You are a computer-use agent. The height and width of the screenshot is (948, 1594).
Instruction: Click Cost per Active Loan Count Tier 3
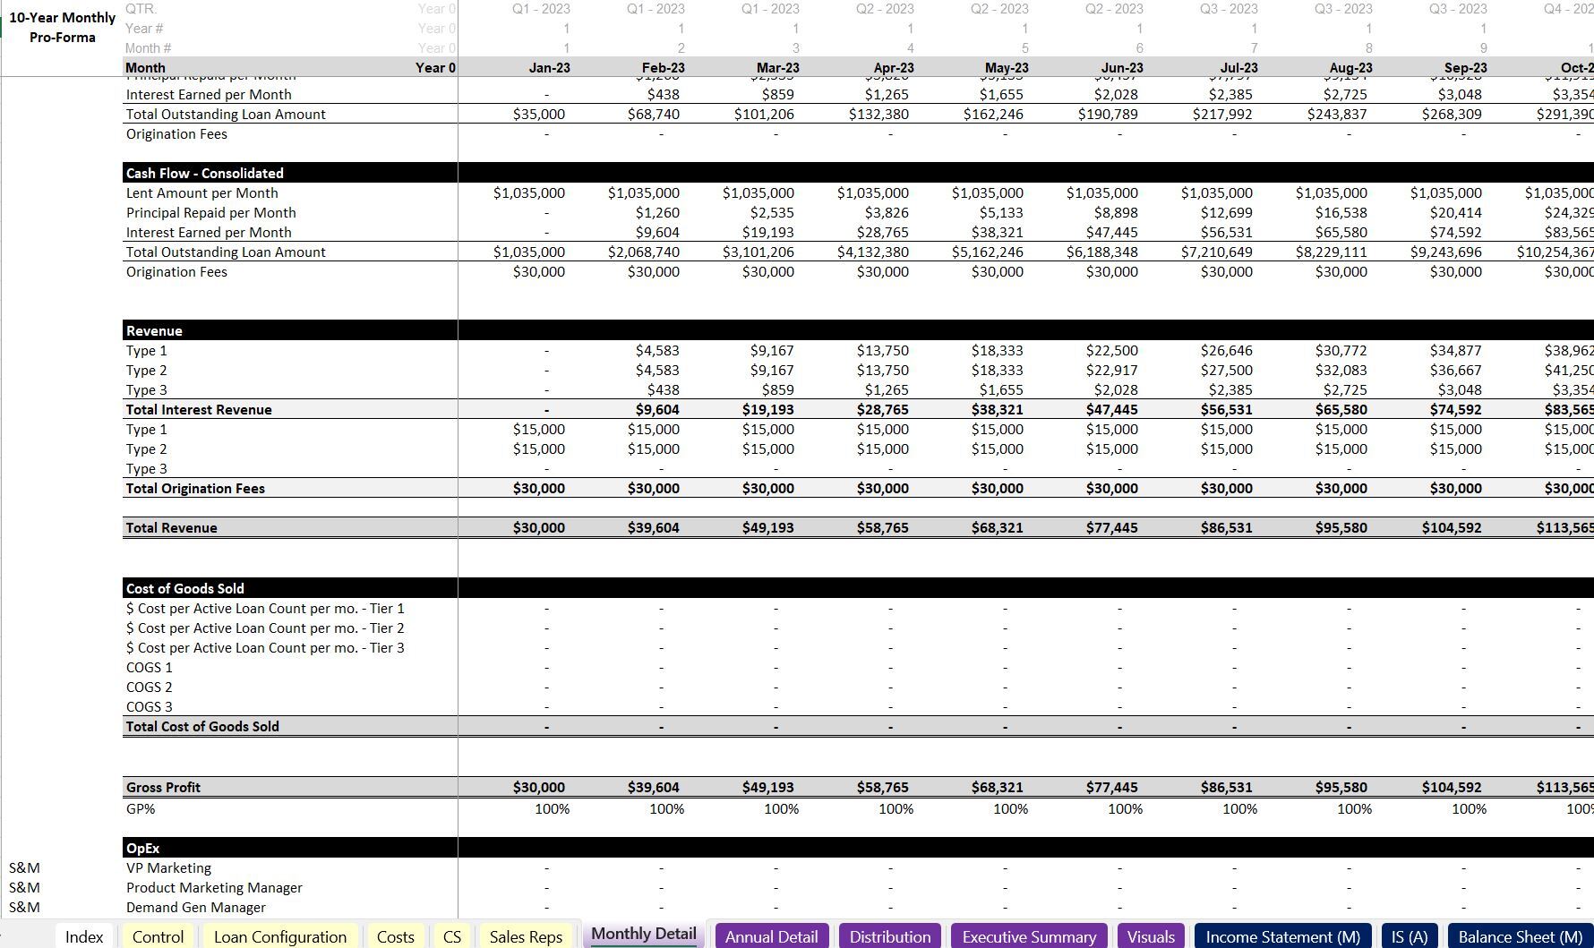pyautogui.click(x=265, y=647)
